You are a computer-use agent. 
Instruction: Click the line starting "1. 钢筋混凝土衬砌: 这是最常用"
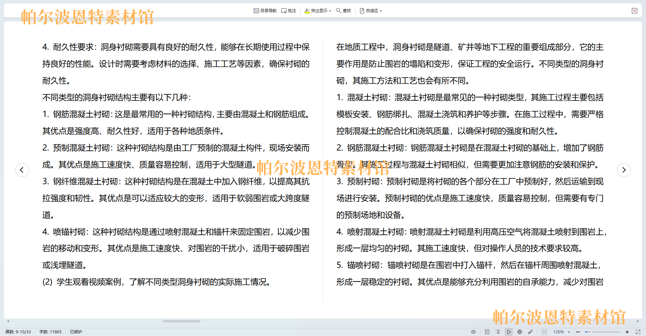click(176, 114)
